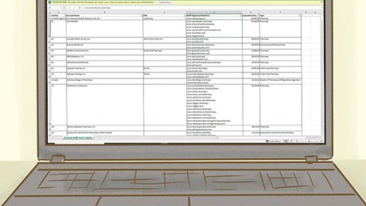Open the Expiration Date filter dropdown
Image resolution: width=366 pixels, height=206 pixels.
[x=258, y=15]
